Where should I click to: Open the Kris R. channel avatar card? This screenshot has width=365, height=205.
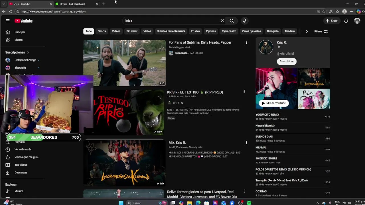point(266,47)
